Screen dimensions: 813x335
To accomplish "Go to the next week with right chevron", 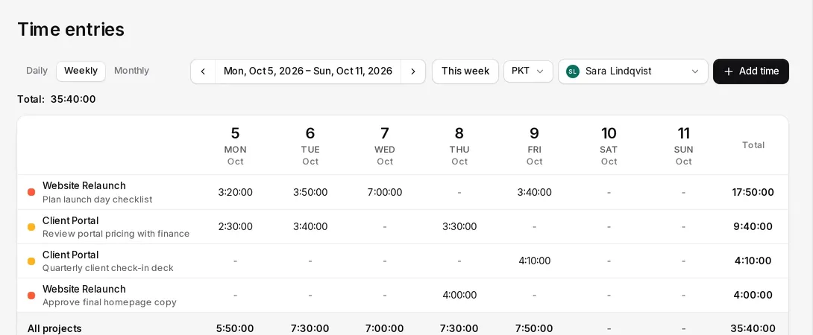I will (413, 71).
